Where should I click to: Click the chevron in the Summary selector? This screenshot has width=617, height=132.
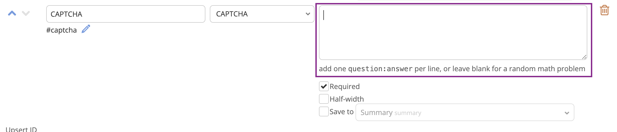pos(567,113)
